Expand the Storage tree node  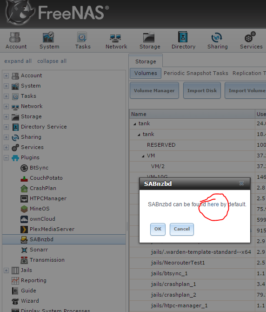6,116
